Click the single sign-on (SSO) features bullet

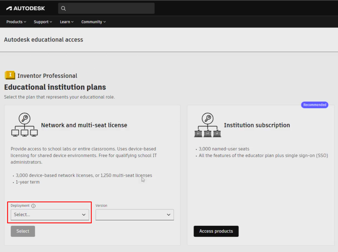pos(263,156)
